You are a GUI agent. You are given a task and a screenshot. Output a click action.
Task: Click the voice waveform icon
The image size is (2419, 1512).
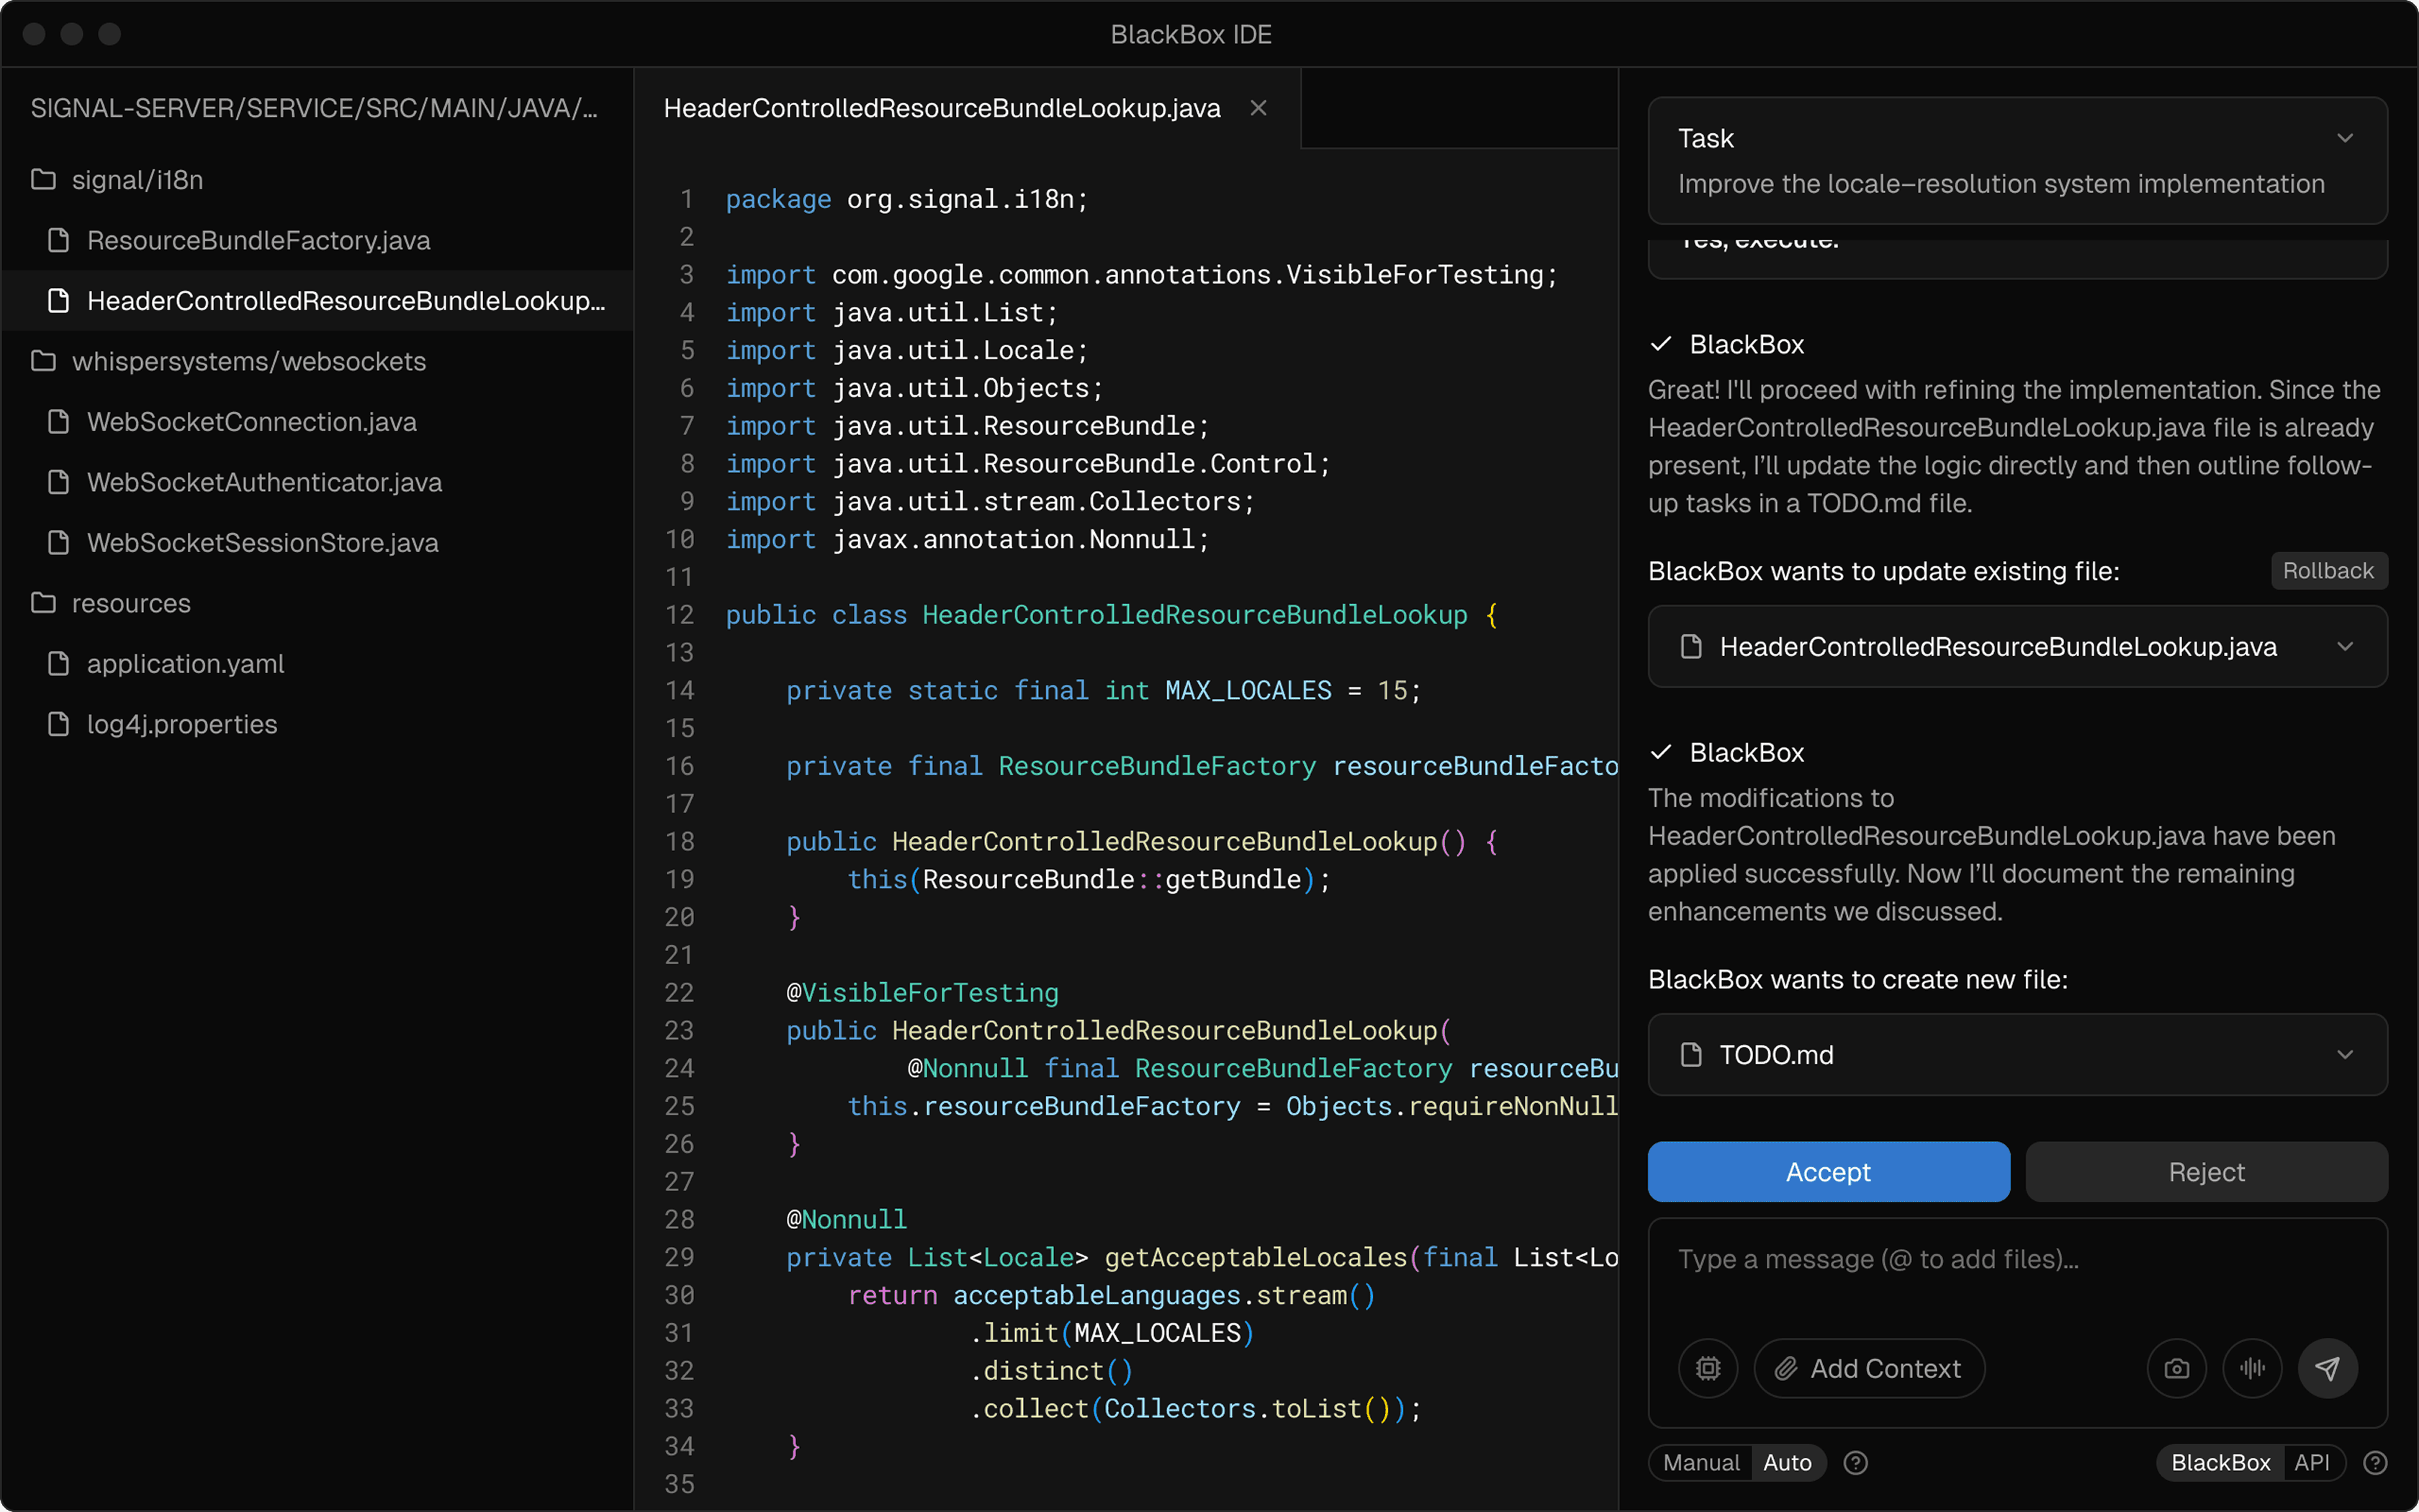click(x=2251, y=1368)
